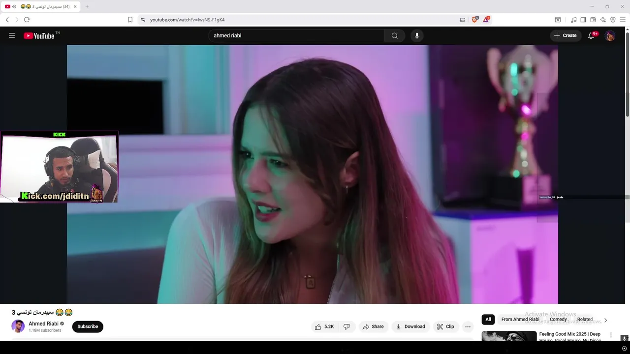Screen dimensions: 630x354
Task: Open Feeling Good Mix 2025 title link
Action: pyautogui.click(x=570, y=336)
